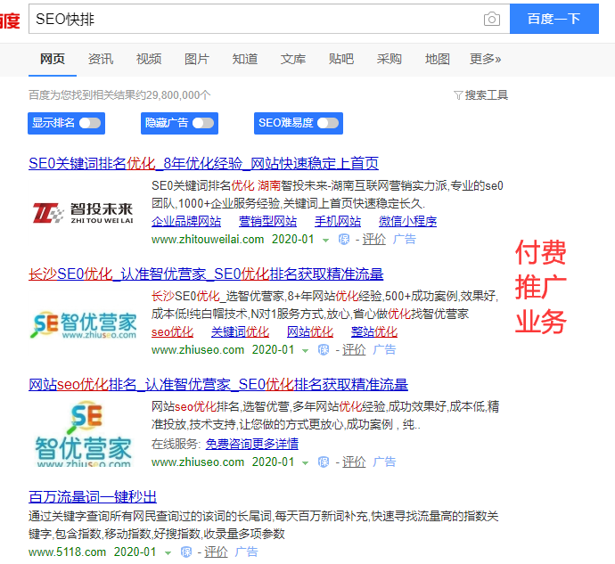Open the 更多» menu

(485, 59)
